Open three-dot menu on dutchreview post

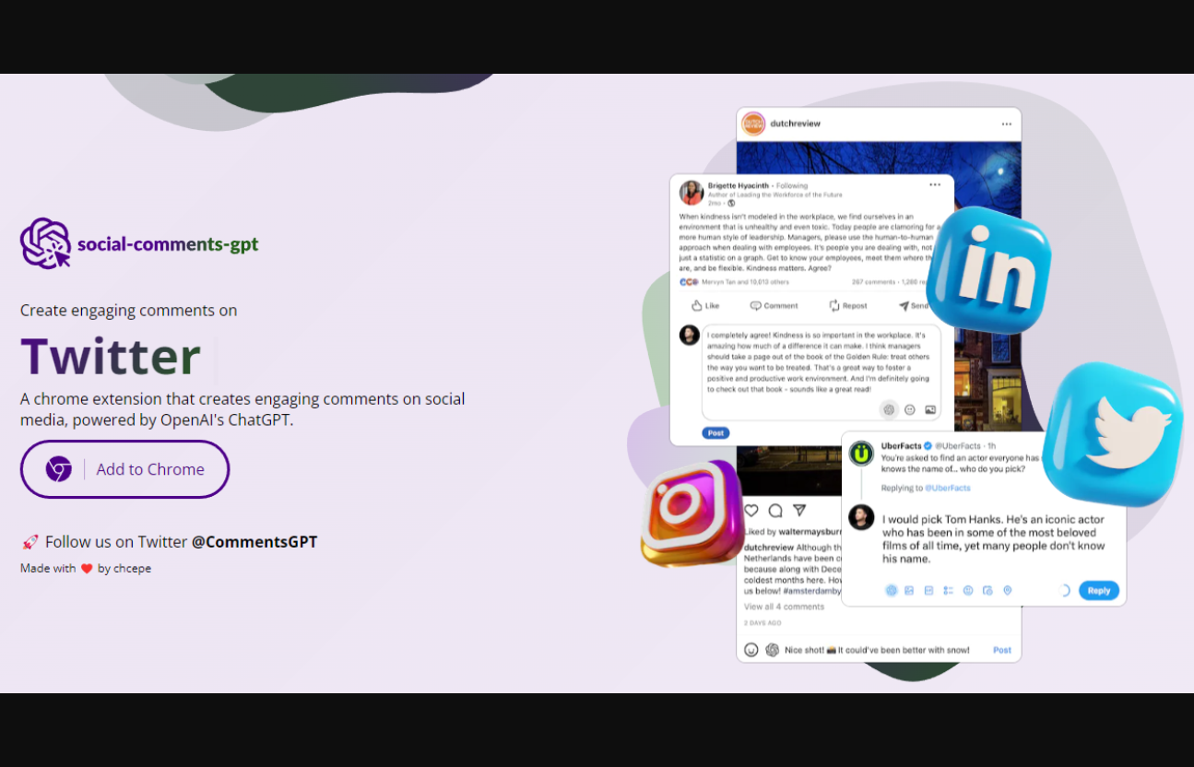pos(1006,124)
